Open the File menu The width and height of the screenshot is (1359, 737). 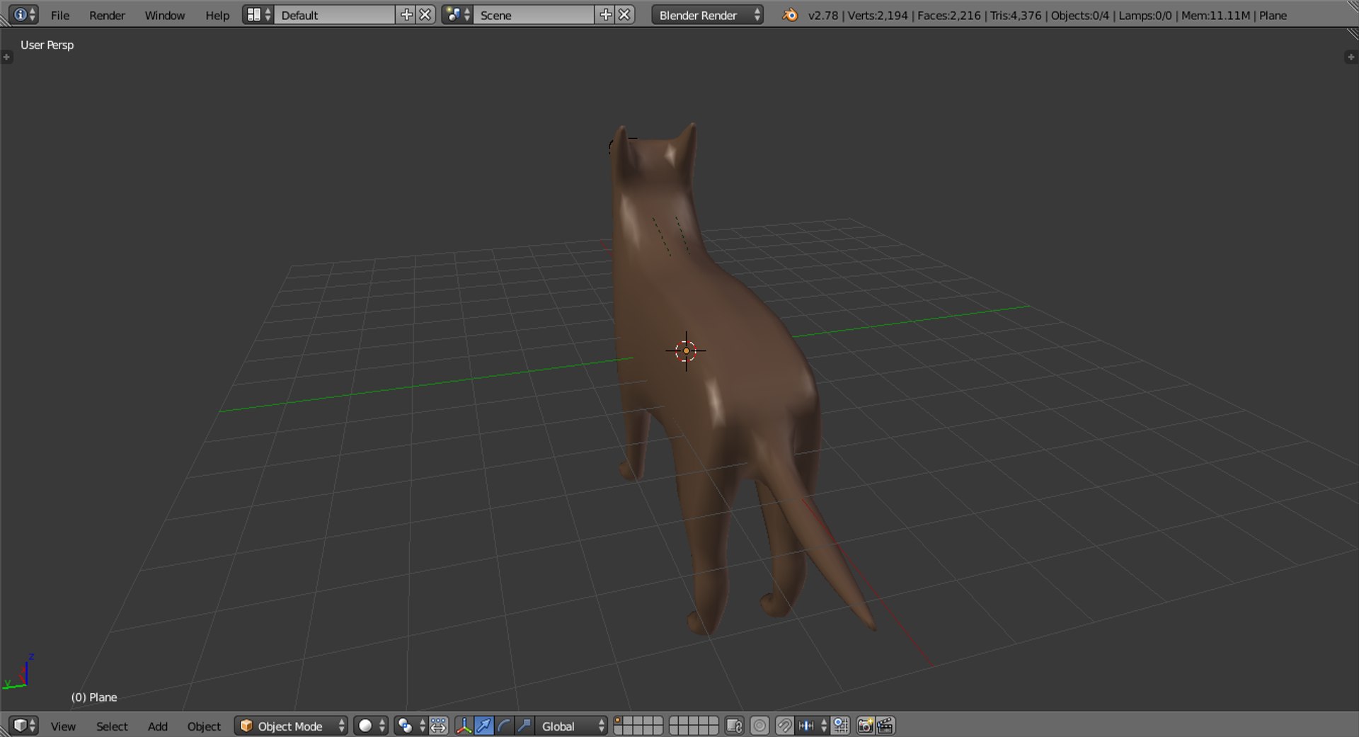(60, 15)
